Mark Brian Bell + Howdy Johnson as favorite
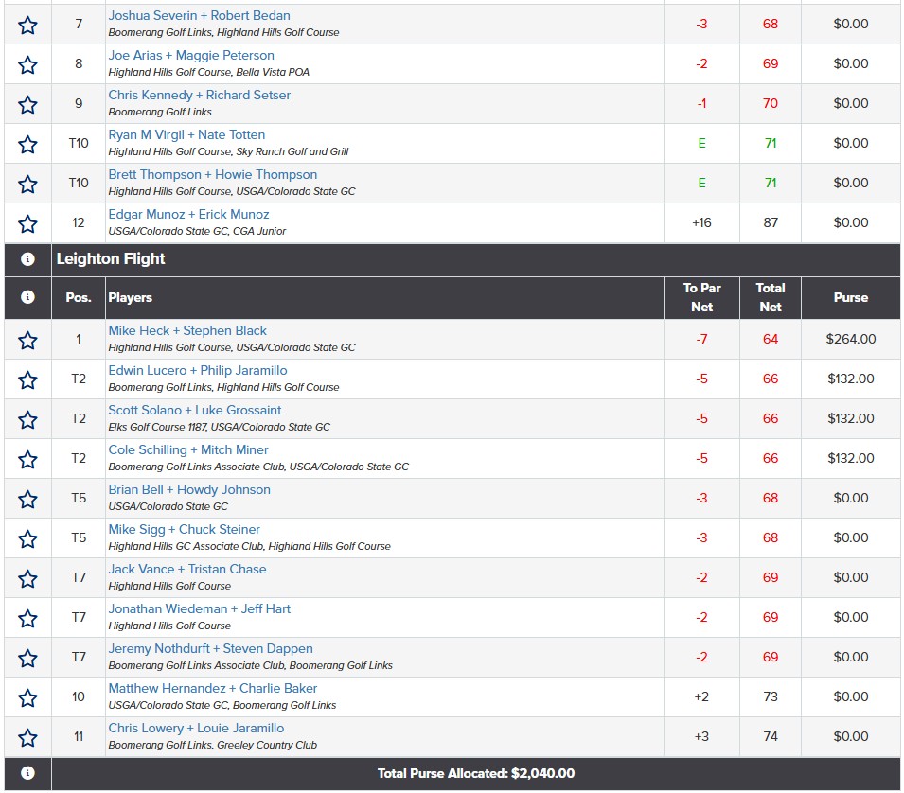 point(27,499)
